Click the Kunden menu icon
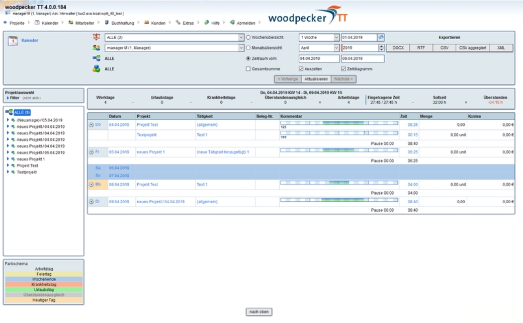The width and height of the screenshot is (523, 323). pos(146,23)
